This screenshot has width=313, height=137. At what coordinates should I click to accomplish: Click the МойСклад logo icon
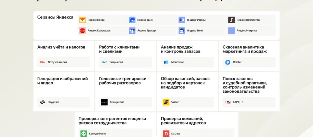coord(166,62)
